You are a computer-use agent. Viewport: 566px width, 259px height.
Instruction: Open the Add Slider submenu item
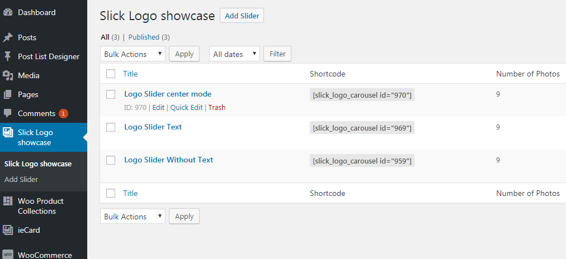pos(21,180)
